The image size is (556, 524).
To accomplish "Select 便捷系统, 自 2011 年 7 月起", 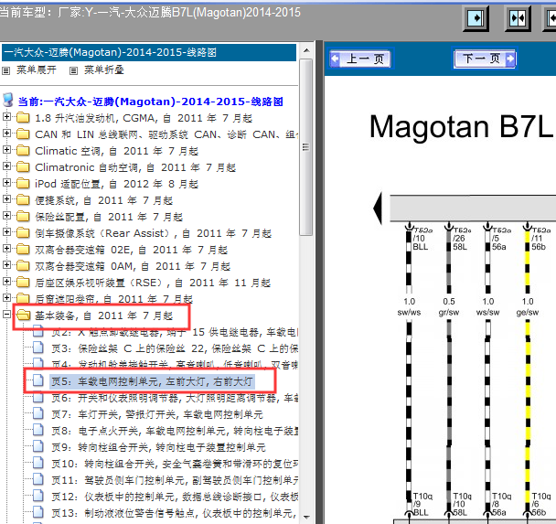I will click(103, 200).
